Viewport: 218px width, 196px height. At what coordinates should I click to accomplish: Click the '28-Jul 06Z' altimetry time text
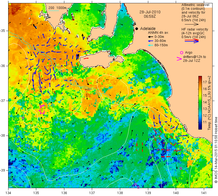pyautogui.click(x=190, y=16)
